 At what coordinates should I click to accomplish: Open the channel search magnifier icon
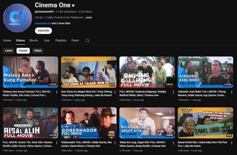(x=87, y=40)
